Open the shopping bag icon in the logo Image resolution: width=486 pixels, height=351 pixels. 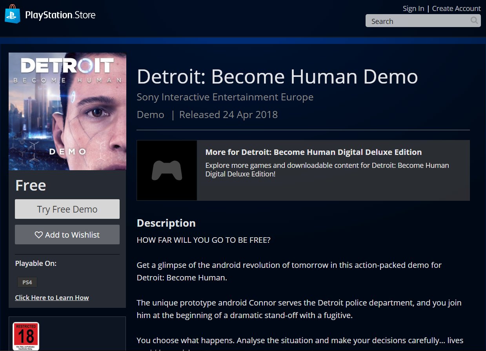[x=12, y=15]
